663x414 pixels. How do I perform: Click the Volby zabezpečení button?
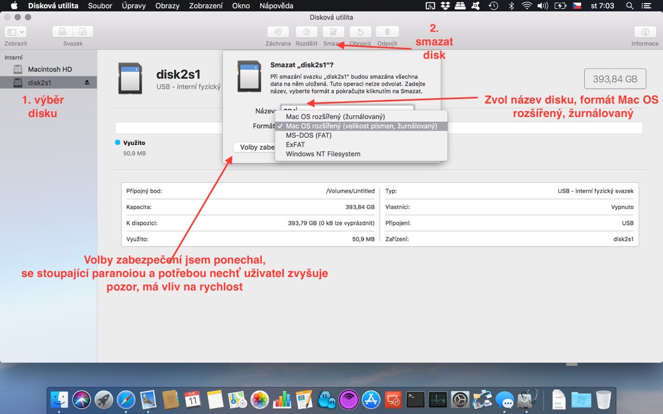pyautogui.click(x=255, y=147)
